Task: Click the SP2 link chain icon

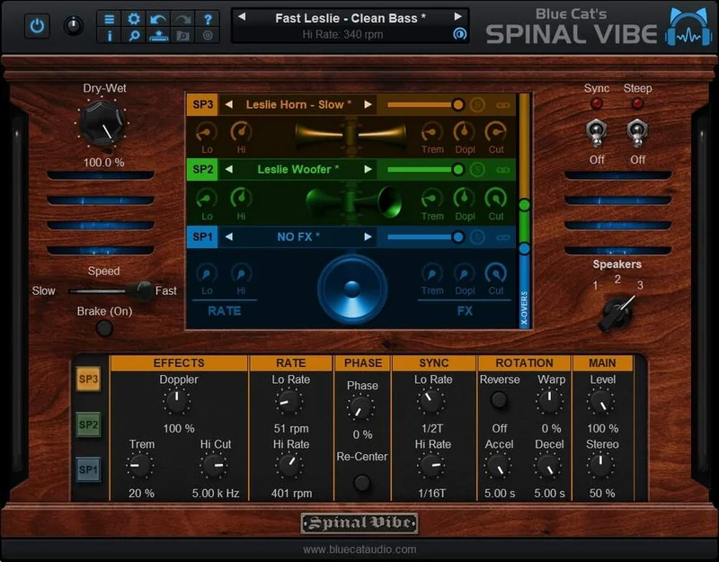Action: (503, 170)
